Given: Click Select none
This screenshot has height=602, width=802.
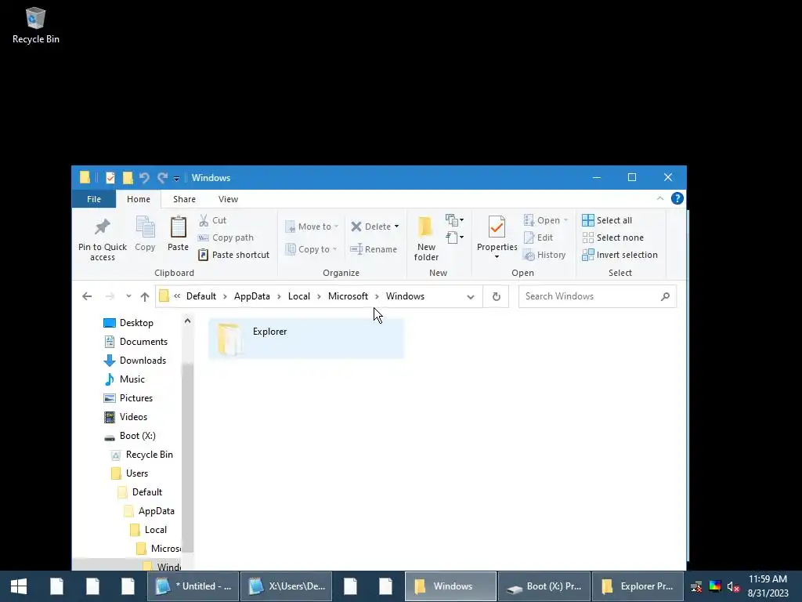Looking at the screenshot, I should click(612, 238).
